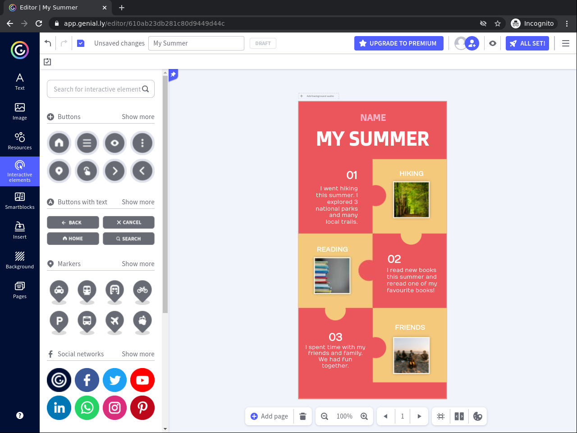Viewport: 577px width, 433px height.
Task: Click UPGRADE TO PREMIUM button
Action: (399, 43)
